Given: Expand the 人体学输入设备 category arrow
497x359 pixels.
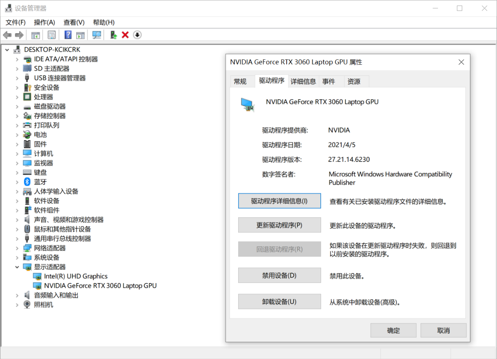Looking at the screenshot, I should pyautogui.click(x=17, y=192).
